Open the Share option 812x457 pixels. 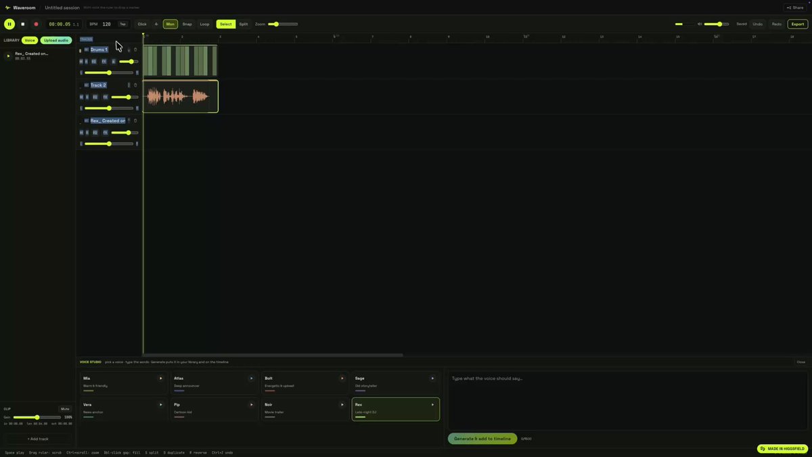tap(795, 7)
